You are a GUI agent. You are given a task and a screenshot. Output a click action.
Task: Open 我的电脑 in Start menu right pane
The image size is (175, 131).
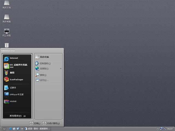point(48,57)
